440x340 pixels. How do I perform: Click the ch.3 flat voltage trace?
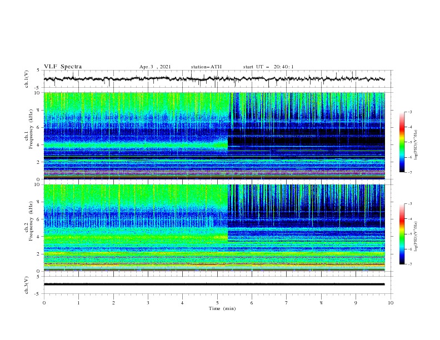click(x=214, y=284)
